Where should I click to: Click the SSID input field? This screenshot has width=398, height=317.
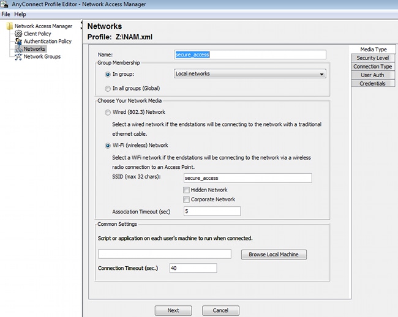click(248, 178)
